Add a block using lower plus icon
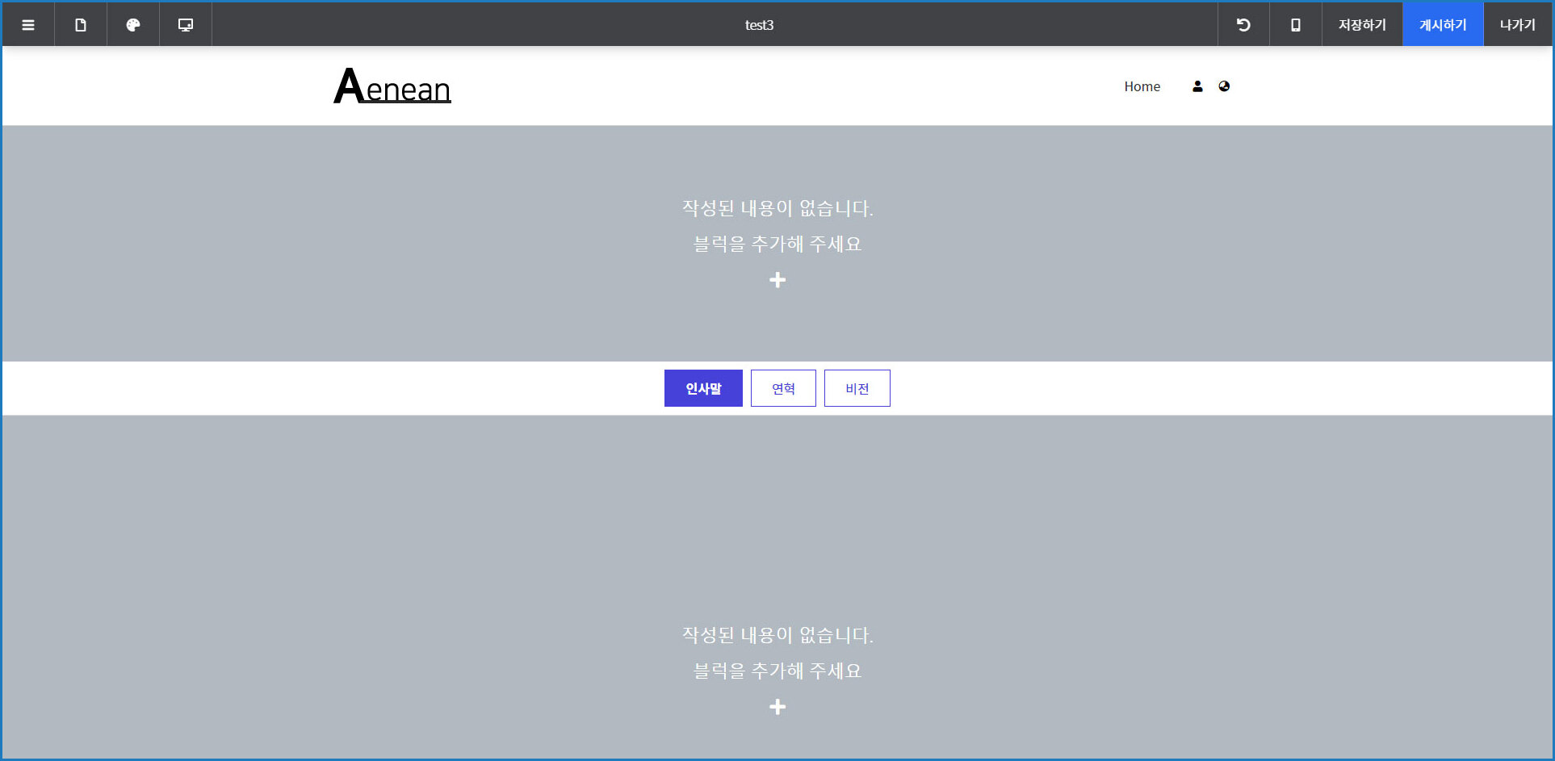 click(x=777, y=707)
